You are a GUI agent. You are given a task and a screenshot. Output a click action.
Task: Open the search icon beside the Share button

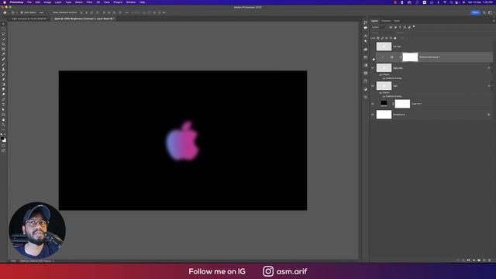pyautogui.click(x=484, y=12)
